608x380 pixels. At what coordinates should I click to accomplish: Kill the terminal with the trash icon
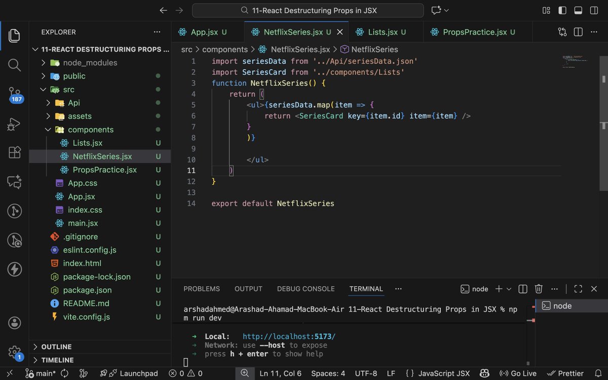(x=539, y=288)
